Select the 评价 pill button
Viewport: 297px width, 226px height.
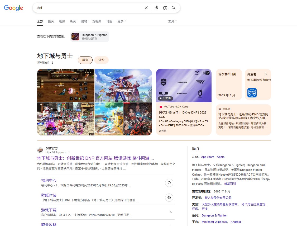(x=101, y=60)
